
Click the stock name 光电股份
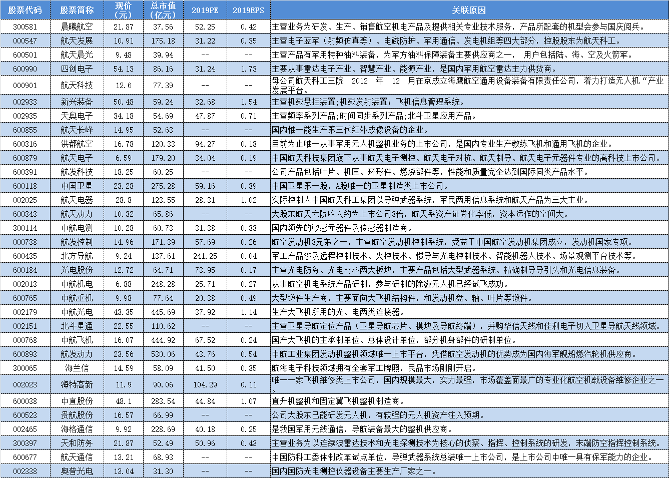(77, 270)
